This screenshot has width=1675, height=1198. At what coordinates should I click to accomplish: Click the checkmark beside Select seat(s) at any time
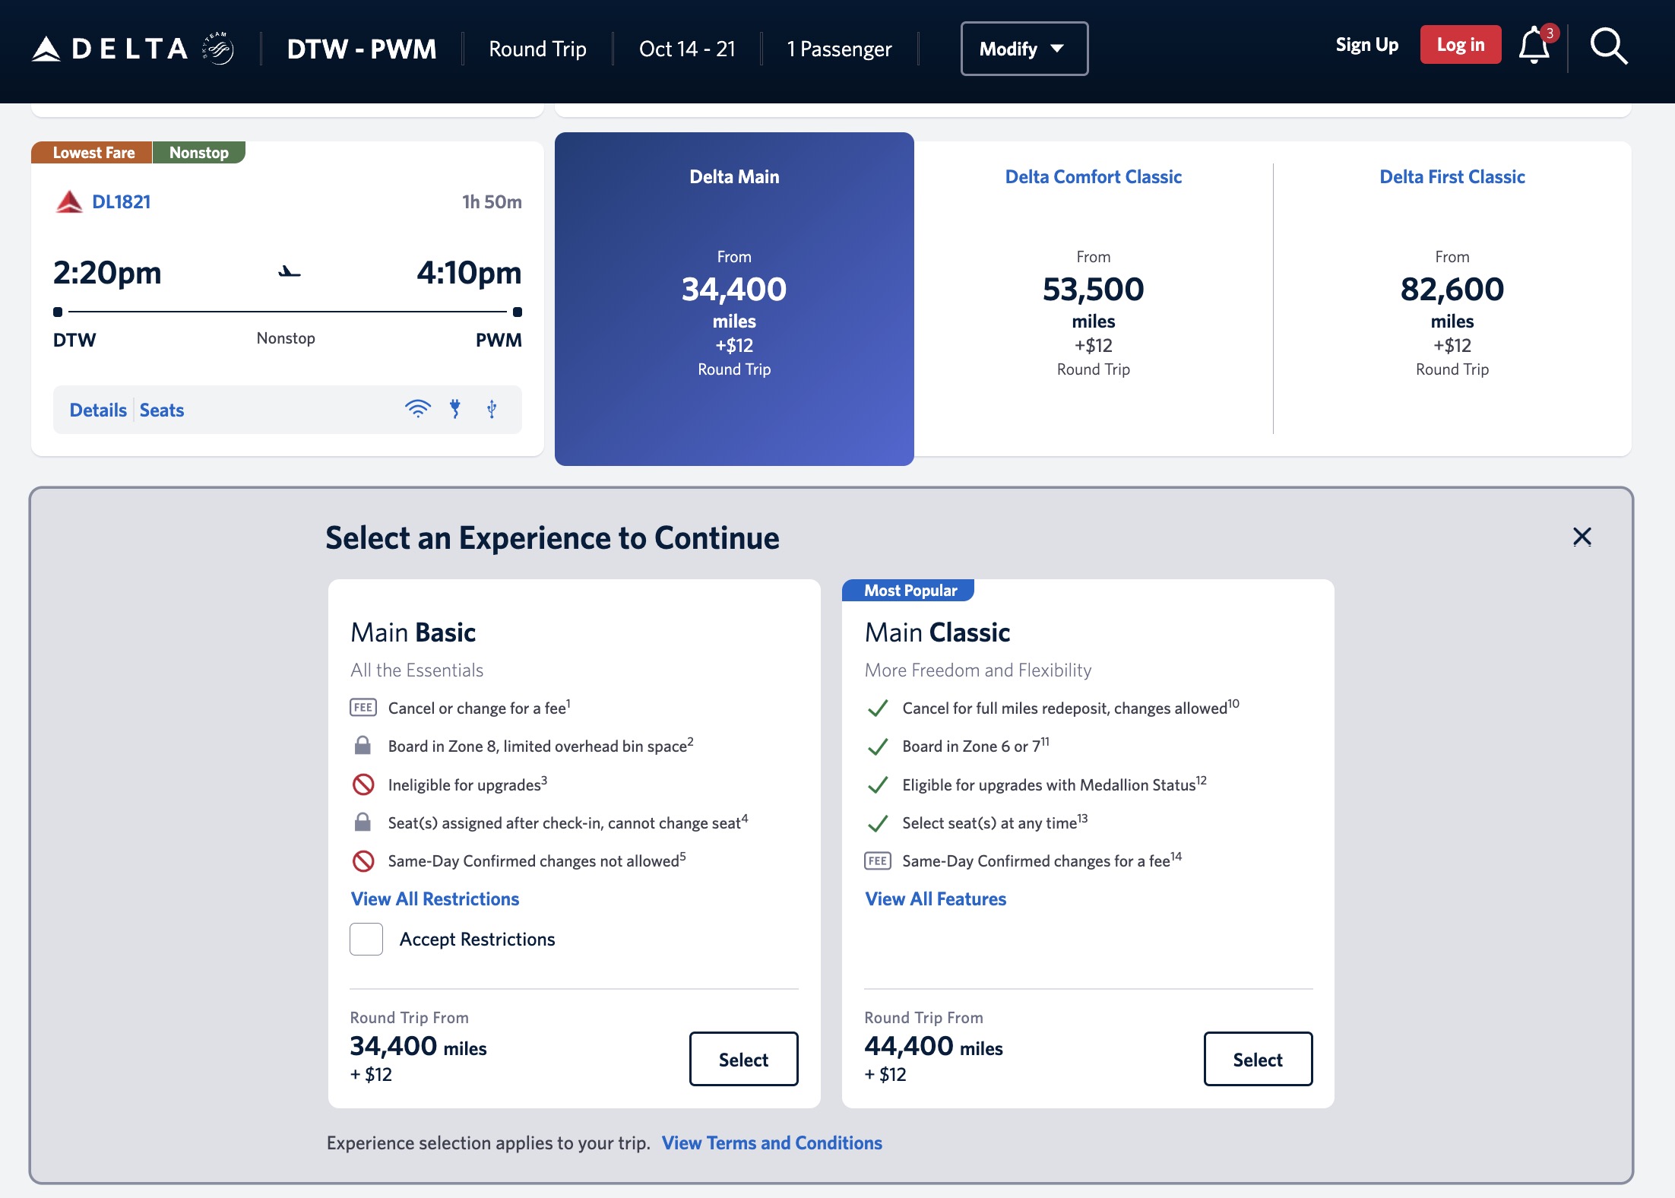[878, 823]
